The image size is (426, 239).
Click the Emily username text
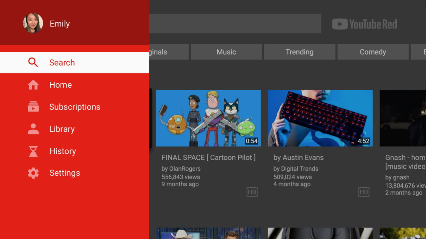tap(60, 23)
